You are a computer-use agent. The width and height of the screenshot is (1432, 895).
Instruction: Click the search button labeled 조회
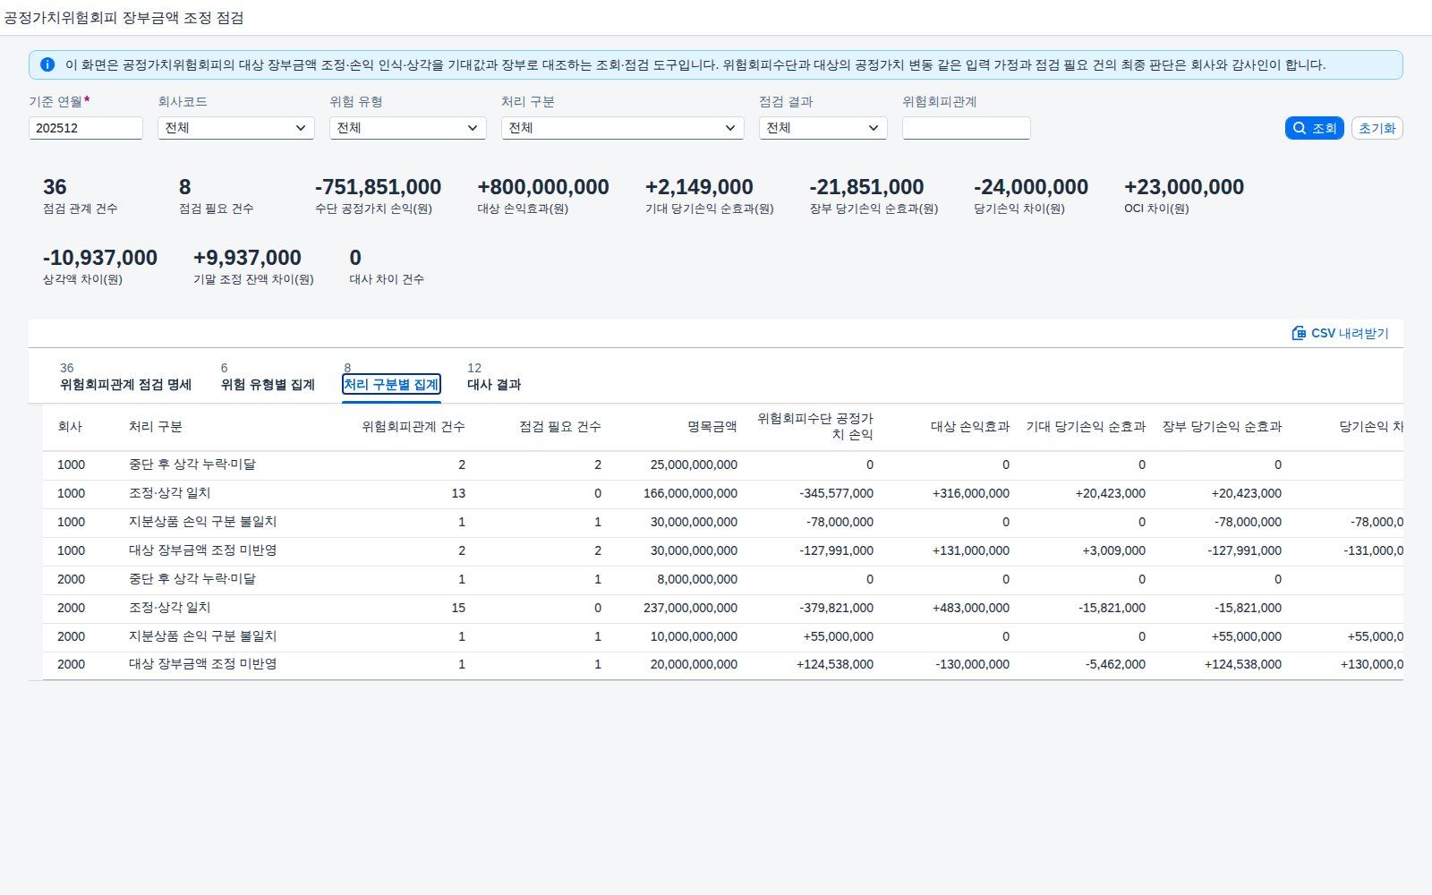(1314, 128)
